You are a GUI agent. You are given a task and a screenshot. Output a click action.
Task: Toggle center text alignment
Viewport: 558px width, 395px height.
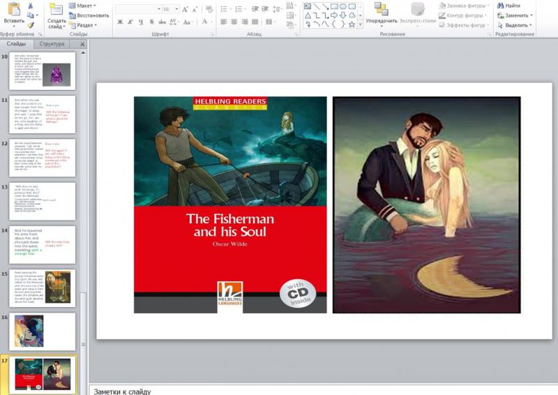pos(234,22)
